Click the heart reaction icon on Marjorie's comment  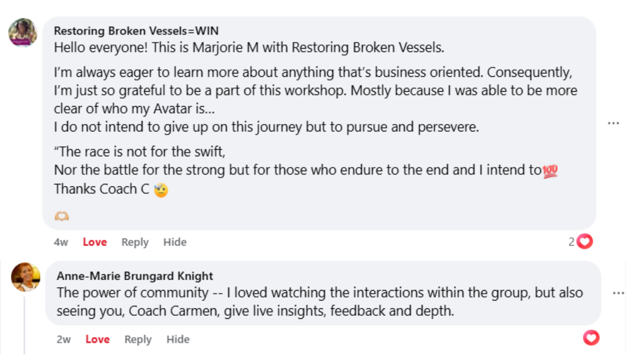click(x=585, y=242)
